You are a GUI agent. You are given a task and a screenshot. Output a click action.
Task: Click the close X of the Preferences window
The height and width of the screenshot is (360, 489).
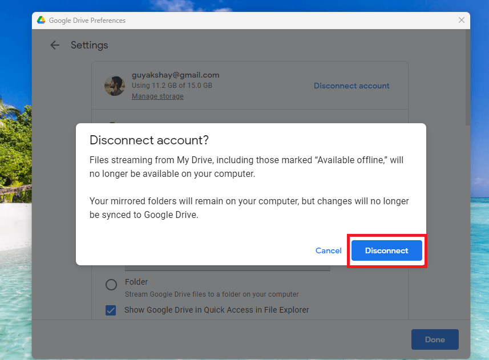tap(461, 20)
